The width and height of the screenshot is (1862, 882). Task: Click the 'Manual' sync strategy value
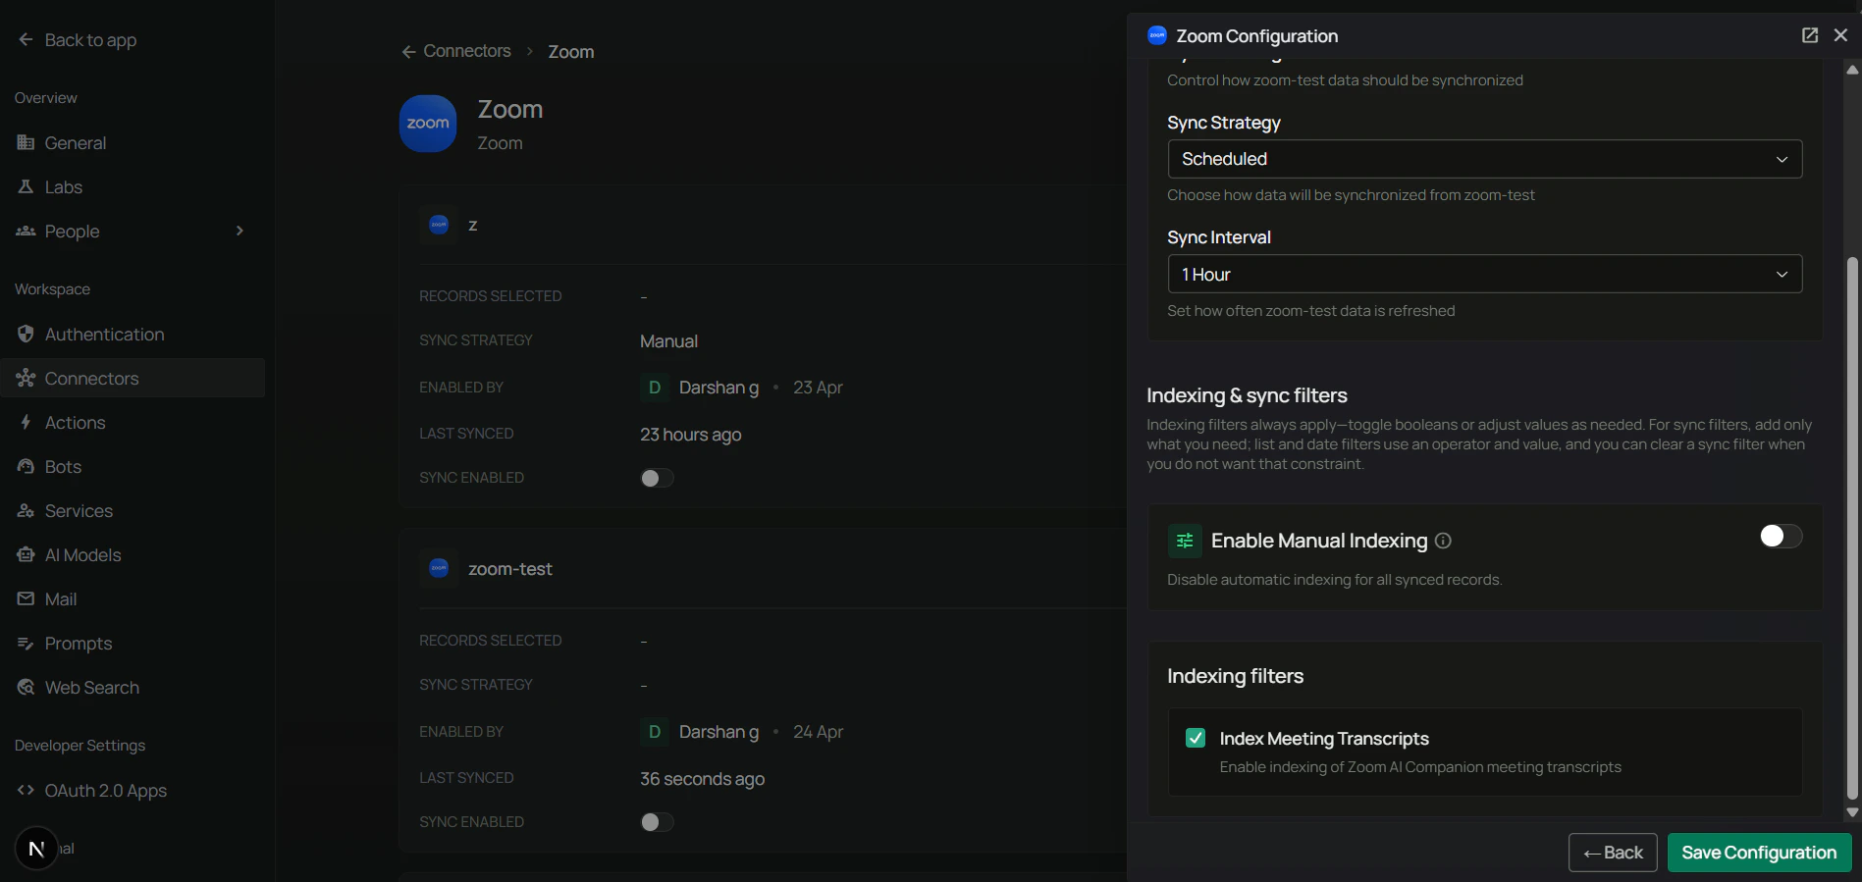tap(669, 341)
